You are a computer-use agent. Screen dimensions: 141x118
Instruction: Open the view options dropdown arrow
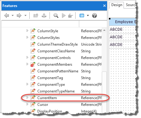[88, 16]
